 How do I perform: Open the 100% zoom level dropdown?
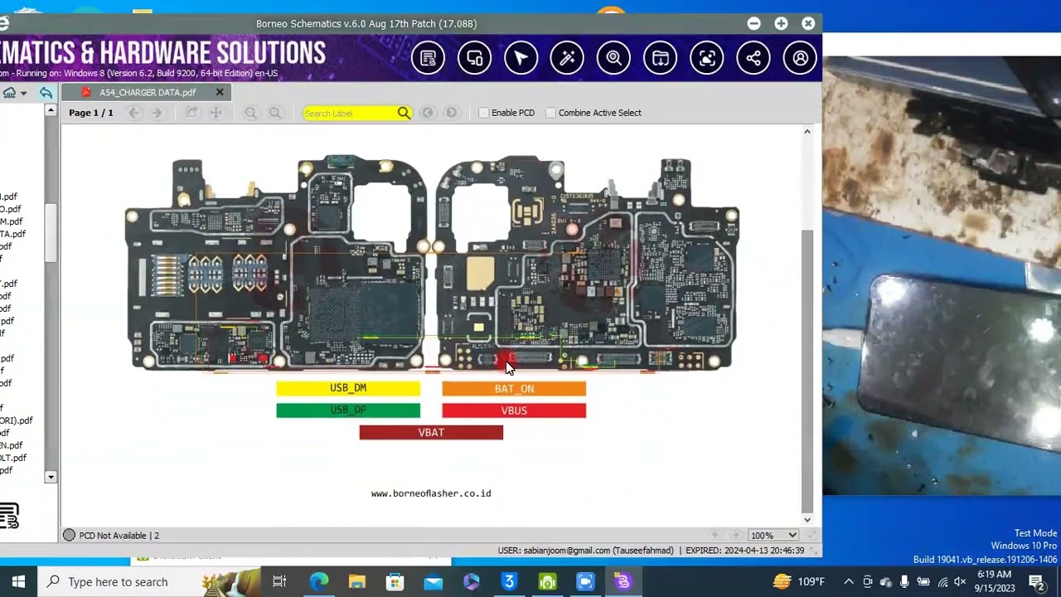click(x=773, y=536)
